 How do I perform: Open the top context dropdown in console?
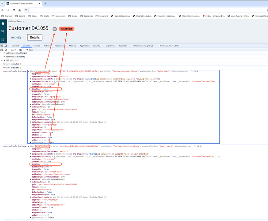tap(13, 50)
